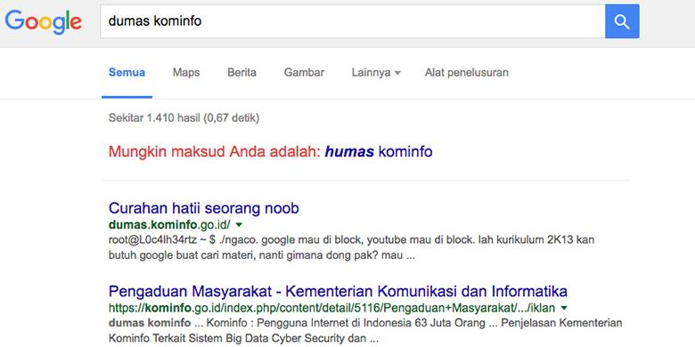Expand the arrow beside dumas.kominfo.go.id
The height and width of the screenshot is (347, 695).
[x=239, y=225]
